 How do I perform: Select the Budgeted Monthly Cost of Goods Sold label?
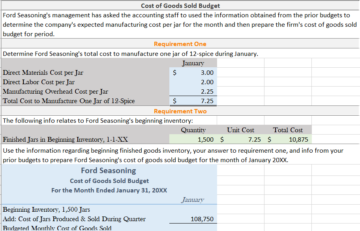47,228
